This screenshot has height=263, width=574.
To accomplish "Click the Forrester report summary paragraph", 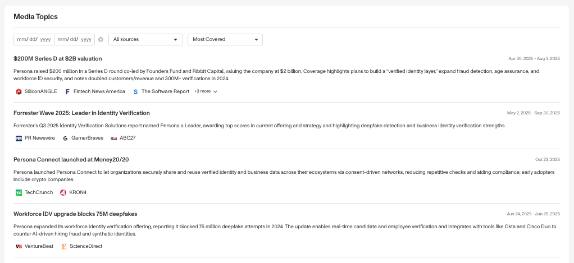I will point(259,126).
